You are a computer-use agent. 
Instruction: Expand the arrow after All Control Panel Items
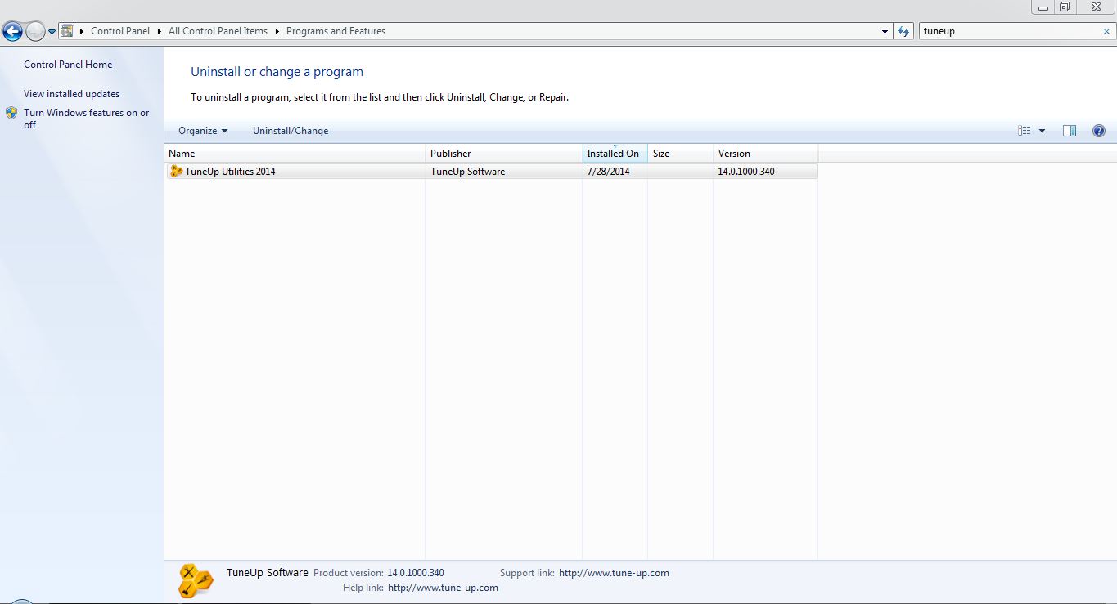277,31
